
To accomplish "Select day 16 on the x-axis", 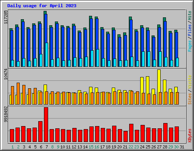I will (97, 147).
